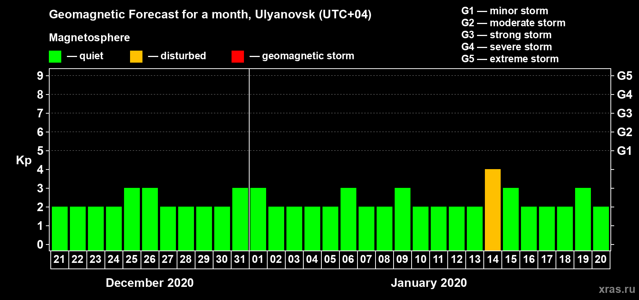Click the G3 storm level label on right axis
Image resolution: width=639 pixels, height=300 pixels.
(x=625, y=113)
